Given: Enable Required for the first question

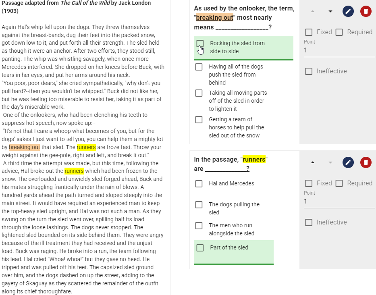Looking at the screenshot, I should tap(339, 32).
